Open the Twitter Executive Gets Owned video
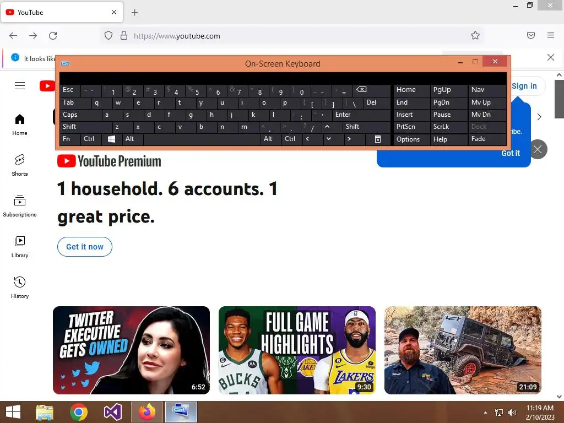Viewport: 564px width, 423px height. click(131, 350)
